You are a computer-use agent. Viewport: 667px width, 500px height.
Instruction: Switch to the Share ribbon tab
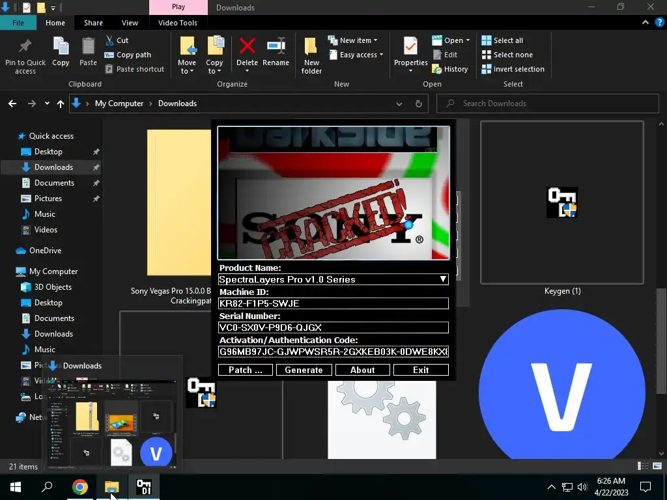pyautogui.click(x=93, y=23)
